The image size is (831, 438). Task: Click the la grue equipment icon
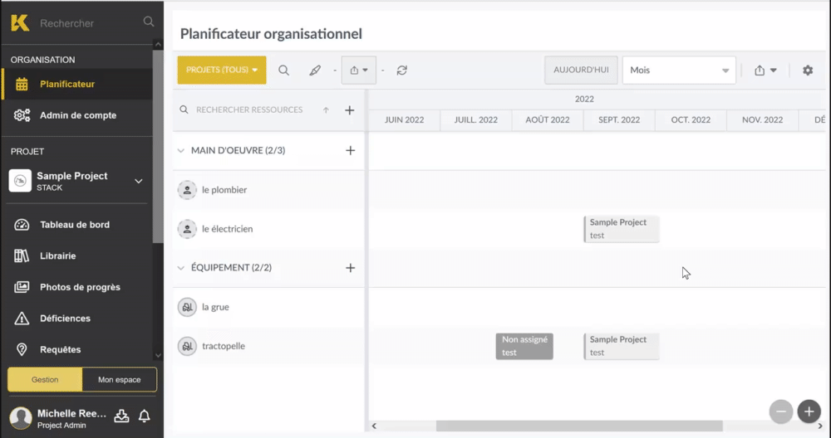(187, 307)
